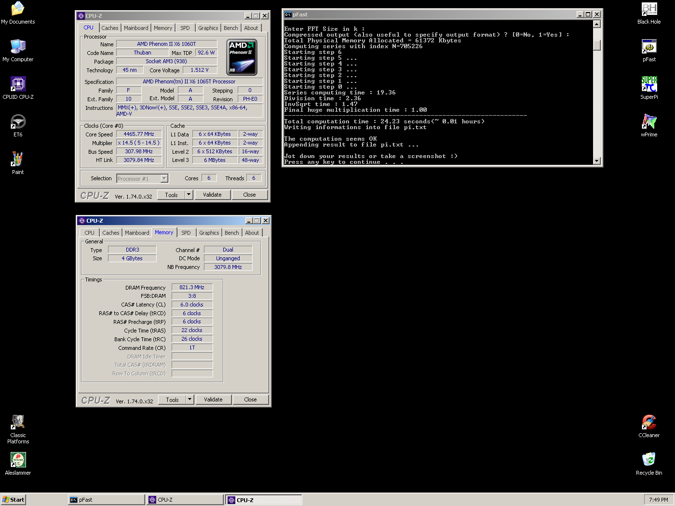
Task: Click the upper CPU-Z window title icon
Action: pyautogui.click(x=81, y=16)
